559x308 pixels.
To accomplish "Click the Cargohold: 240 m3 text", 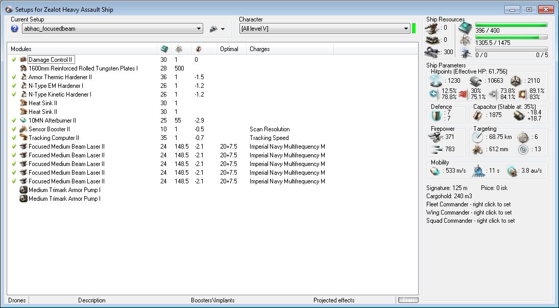I will [449, 196].
